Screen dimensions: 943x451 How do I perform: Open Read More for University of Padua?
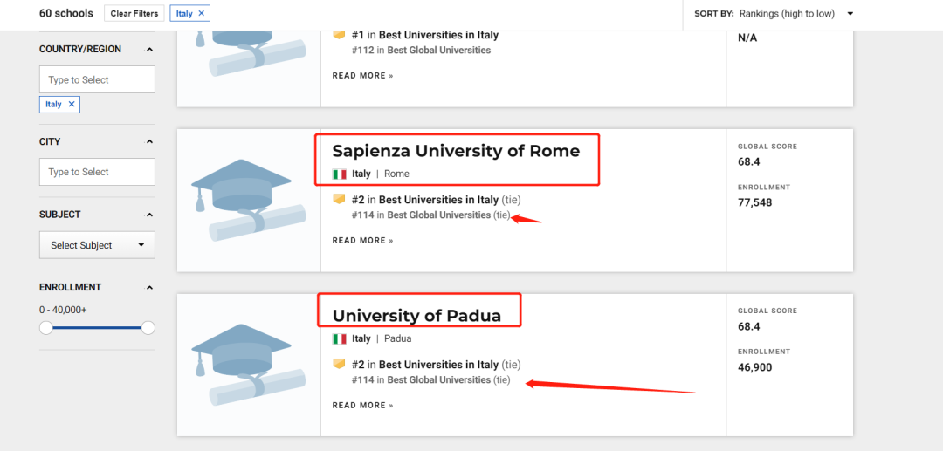pos(362,405)
